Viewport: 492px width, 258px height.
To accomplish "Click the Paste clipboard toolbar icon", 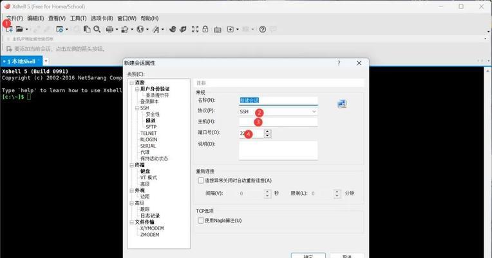I will pos(87,29).
